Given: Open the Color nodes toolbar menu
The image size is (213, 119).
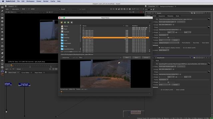Looking at the screenshot, I should (x=2, y=21).
